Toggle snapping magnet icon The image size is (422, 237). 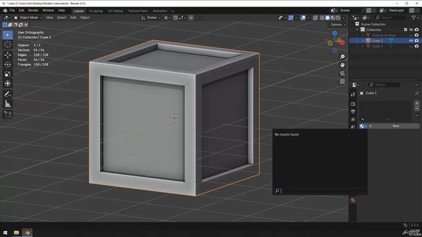pyautogui.click(x=175, y=18)
